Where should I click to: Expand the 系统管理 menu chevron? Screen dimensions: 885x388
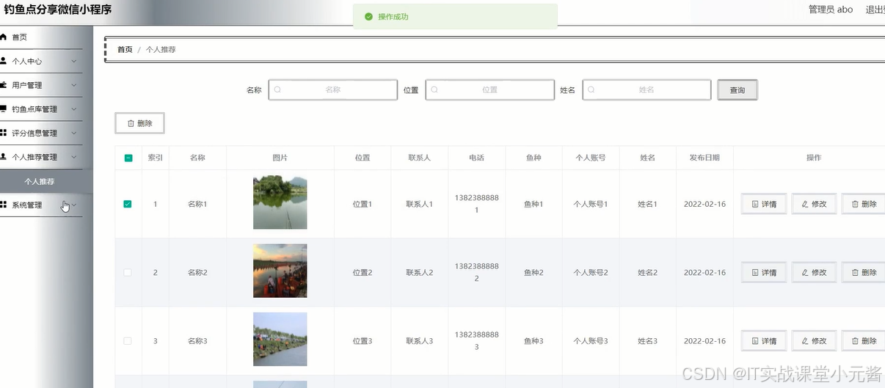click(x=74, y=205)
